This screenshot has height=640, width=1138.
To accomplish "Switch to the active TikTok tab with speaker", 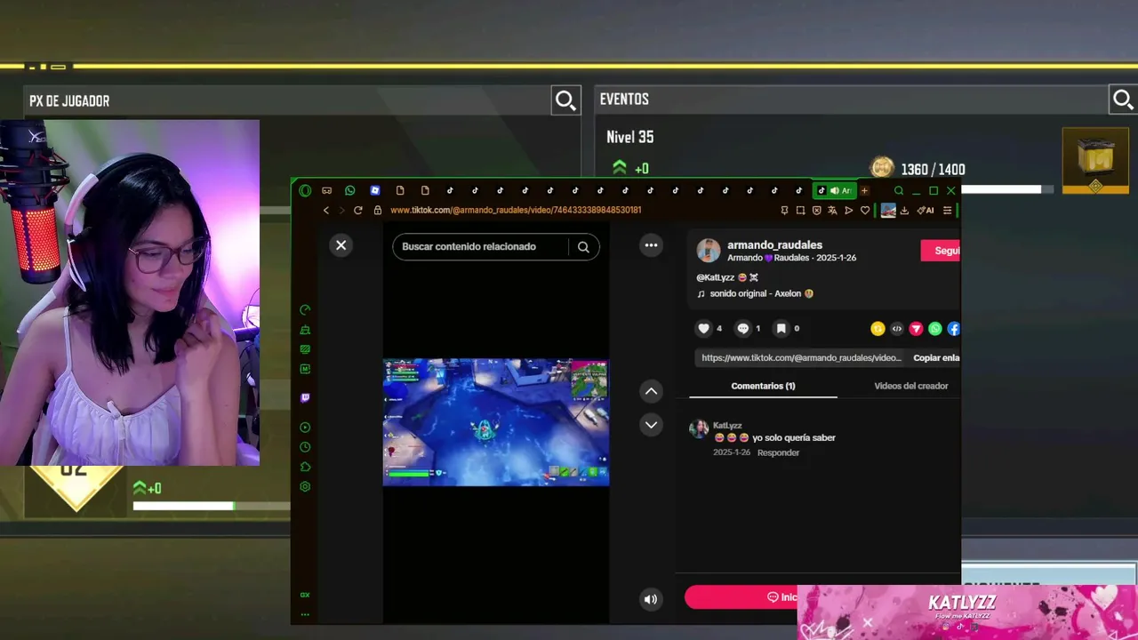I will coord(834,190).
